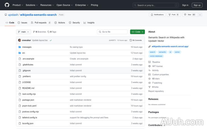Open wikipedia-semantic-search.vercel.app link
Viewport: 207px width, 129px height.
coord(170,46)
